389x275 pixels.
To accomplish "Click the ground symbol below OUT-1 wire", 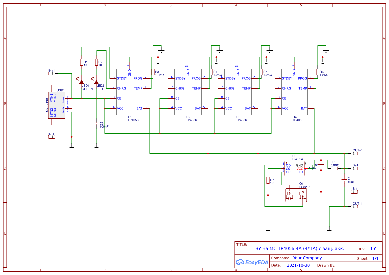I will [329, 231].
